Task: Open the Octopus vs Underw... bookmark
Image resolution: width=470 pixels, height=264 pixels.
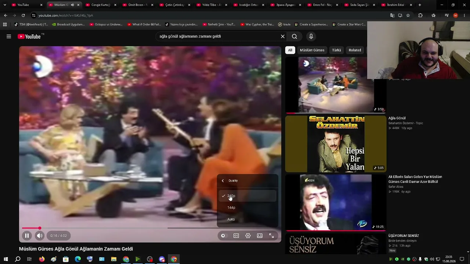Action: tap(106, 25)
